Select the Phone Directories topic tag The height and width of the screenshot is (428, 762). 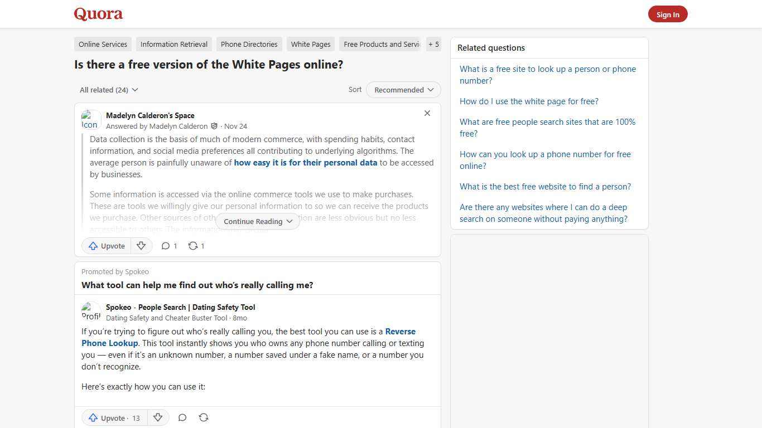[249, 44]
